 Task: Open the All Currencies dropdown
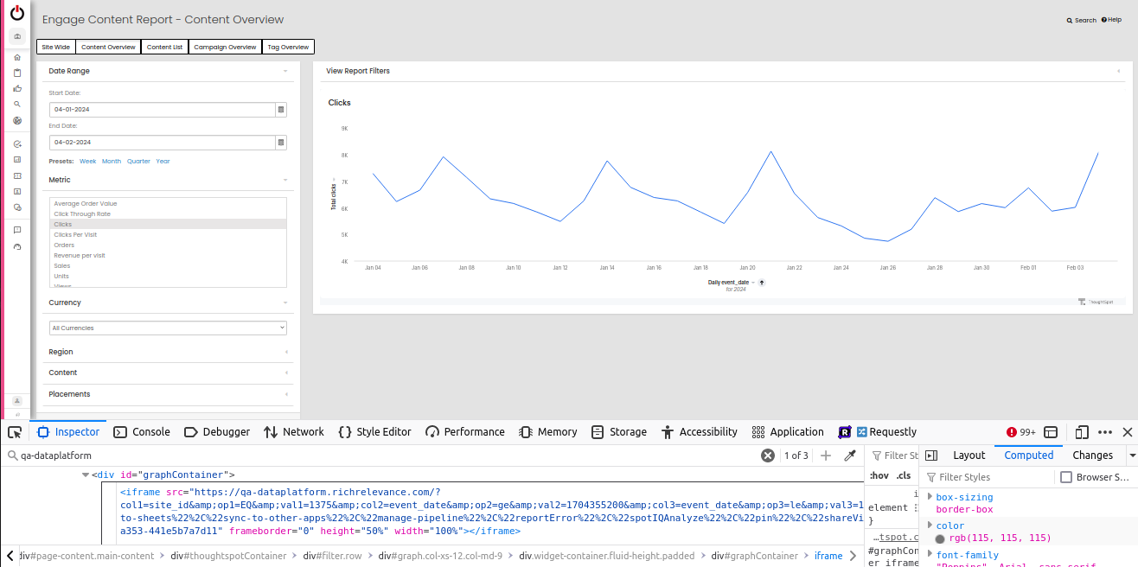click(168, 328)
